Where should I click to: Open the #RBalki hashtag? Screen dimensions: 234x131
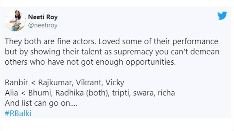(18, 113)
